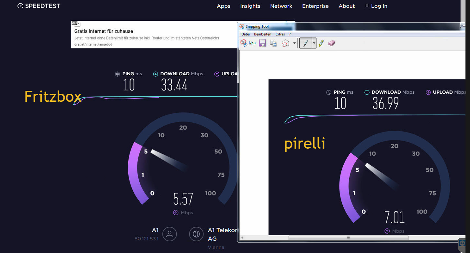
Task: Click the DOWNLOAD arrow icon on the Speedtest page
Action: pyautogui.click(x=155, y=74)
